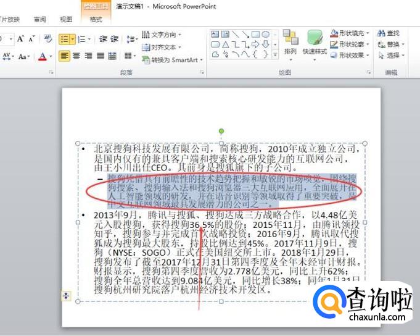
Task: Click 替换 replace button
Action: coord(391,44)
